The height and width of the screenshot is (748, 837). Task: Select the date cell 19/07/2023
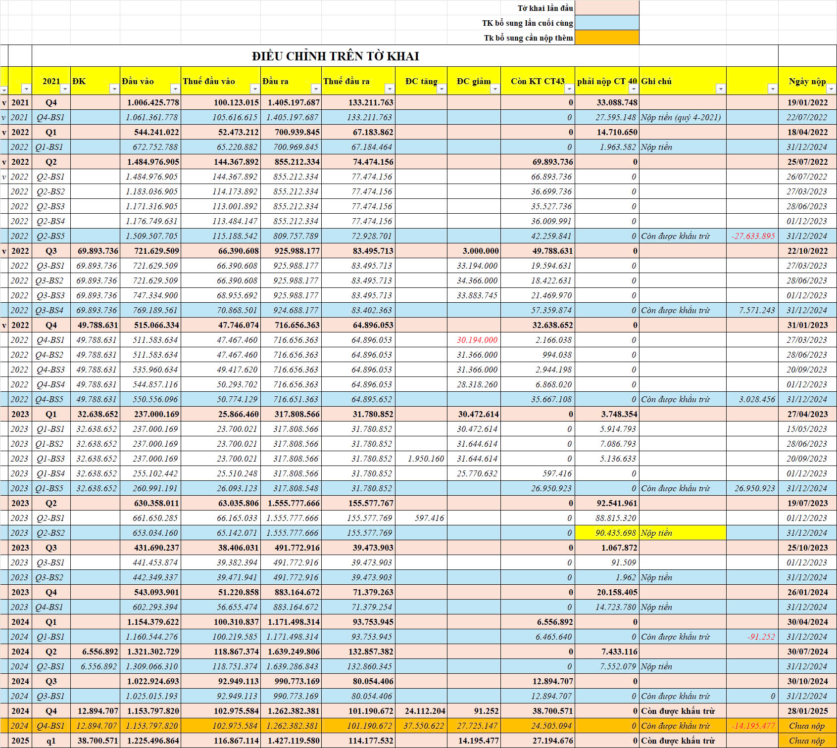pyautogui.click(x=807, y=503)
